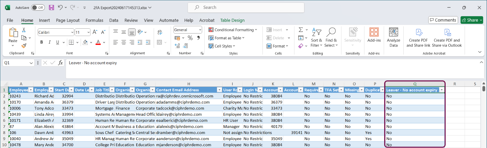Open Conditional Formatting menu
The width and height of the screenshot is (487, 148).
[x=233, y=30]
